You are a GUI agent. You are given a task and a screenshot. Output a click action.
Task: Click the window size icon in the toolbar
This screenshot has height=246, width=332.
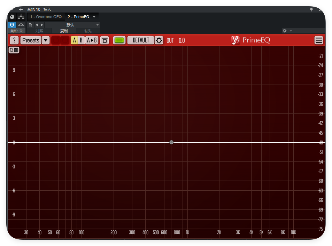tap(105, 40)
